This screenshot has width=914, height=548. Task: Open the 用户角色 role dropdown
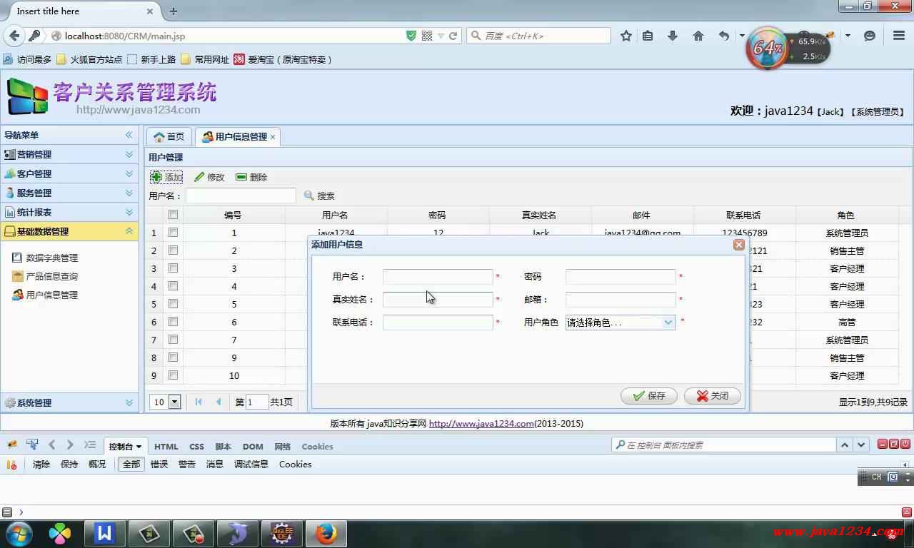tap(668, 323)
